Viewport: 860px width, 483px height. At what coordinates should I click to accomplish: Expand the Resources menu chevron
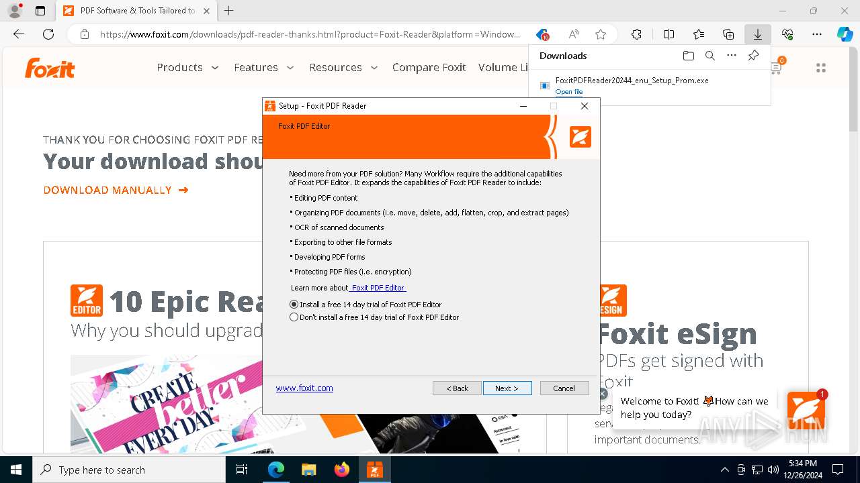[x=374, y=68]
